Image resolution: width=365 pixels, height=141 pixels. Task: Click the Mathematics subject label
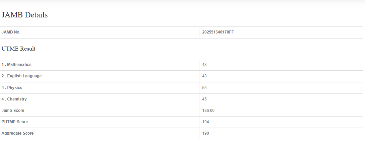coord(17,65)
